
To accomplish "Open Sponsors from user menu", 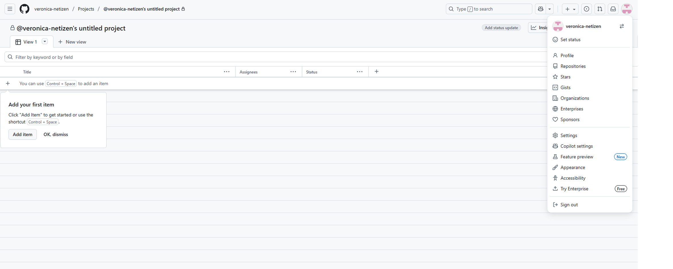I will point(590,119).
